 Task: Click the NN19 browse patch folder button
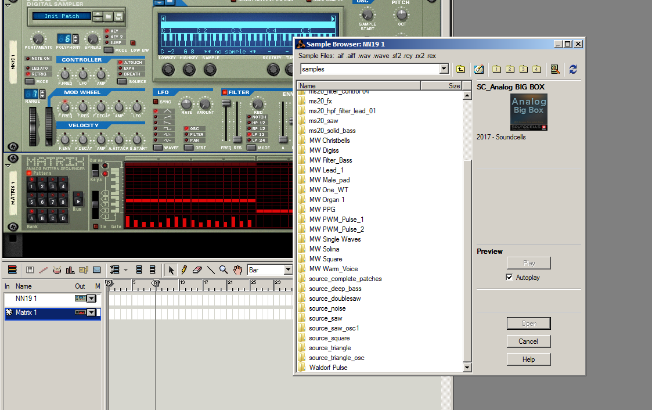point(108,16)
